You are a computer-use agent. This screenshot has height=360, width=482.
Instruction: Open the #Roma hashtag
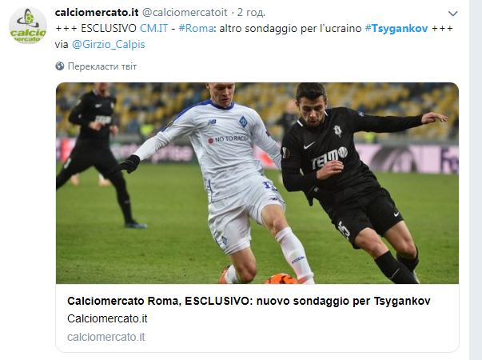196,28
